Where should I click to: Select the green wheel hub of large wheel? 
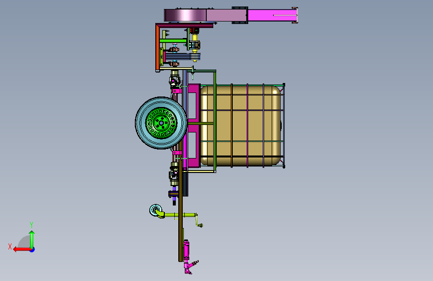pyautogui.click(x=161, y=123)
